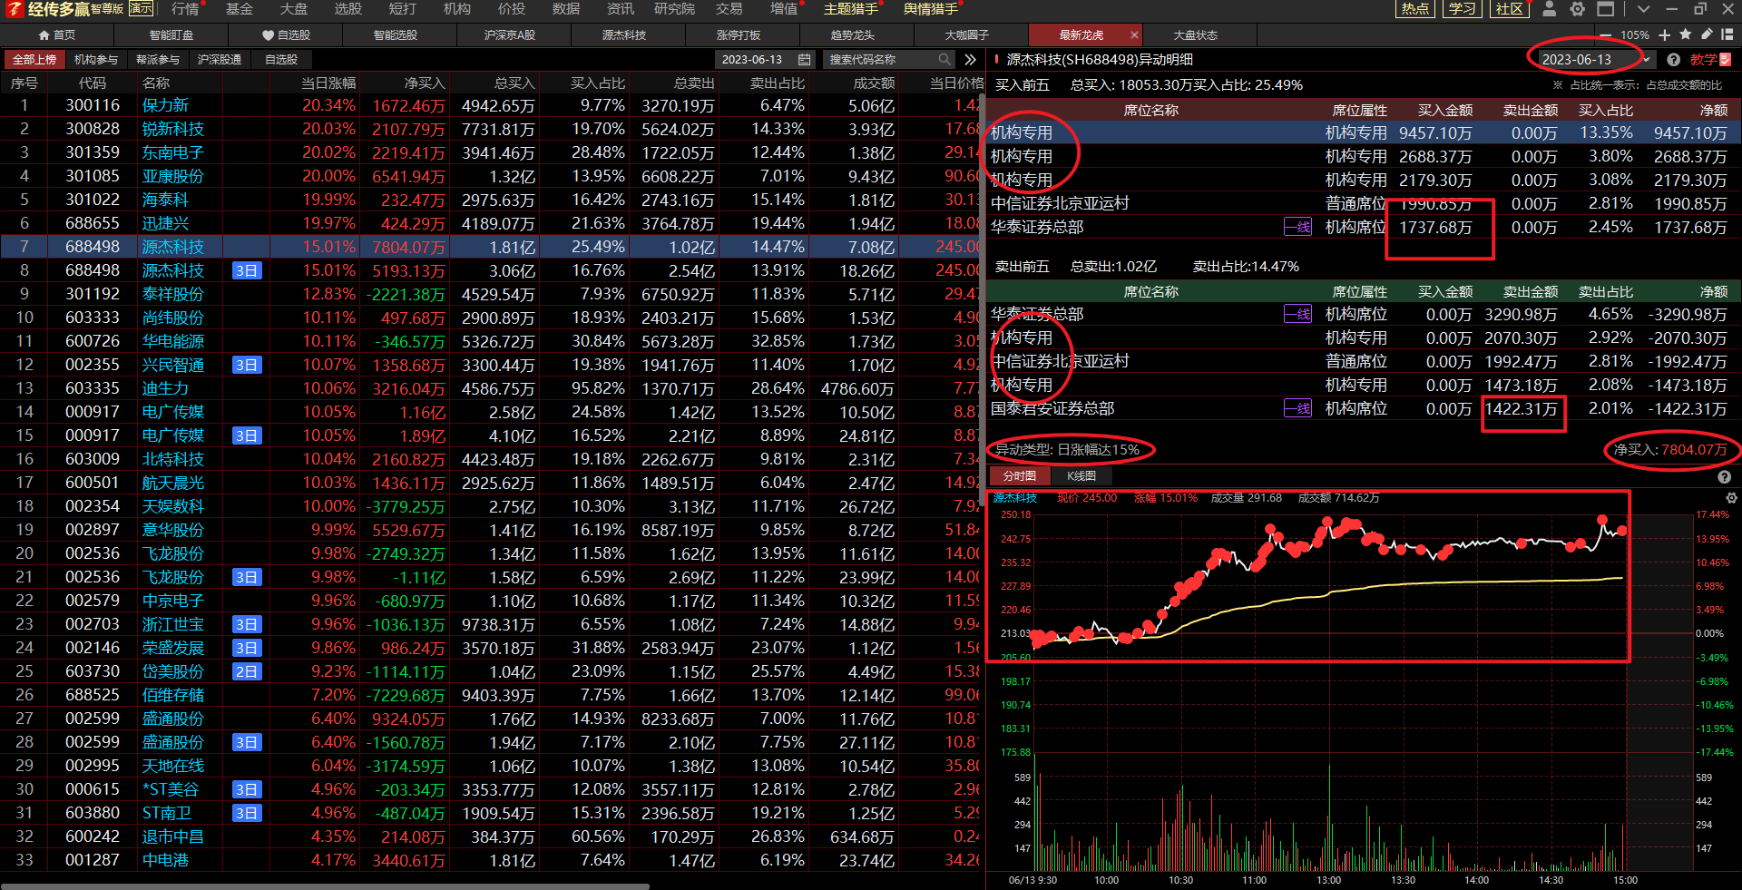The height and width of the screenshot is (890, 1742).
Task: Sort by the 净买入 column header
Action: pyautogui.click(x=424, y=83)
